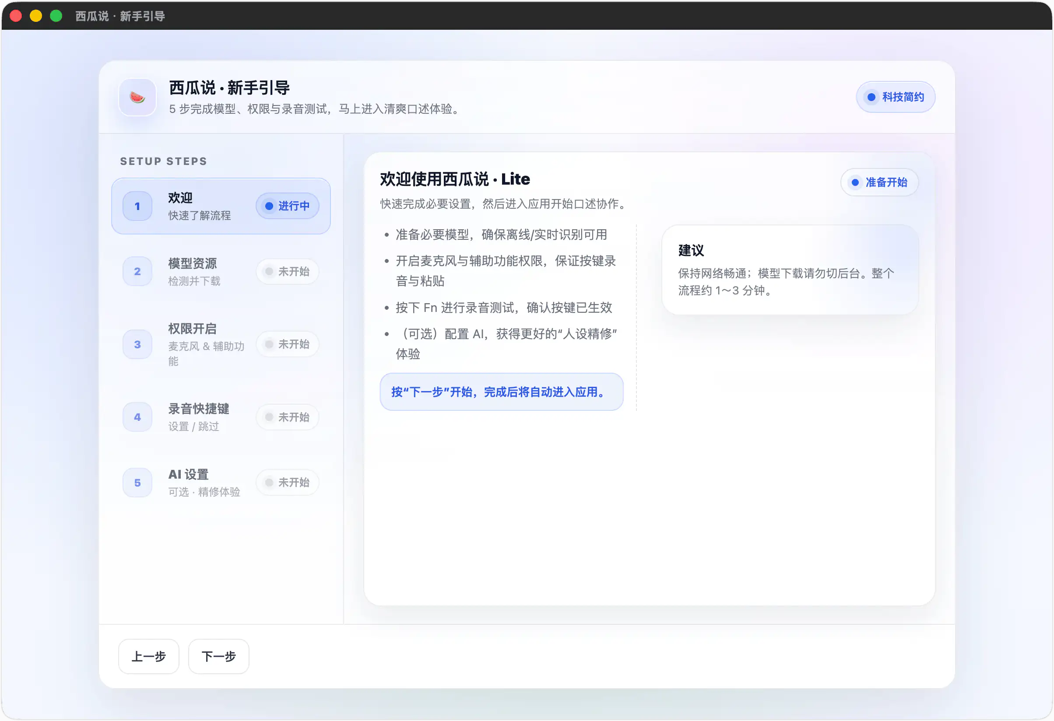Click the blue status dot beside 进行中
This screenshot has height=721, width=1054.
click(x=270, y=206)
